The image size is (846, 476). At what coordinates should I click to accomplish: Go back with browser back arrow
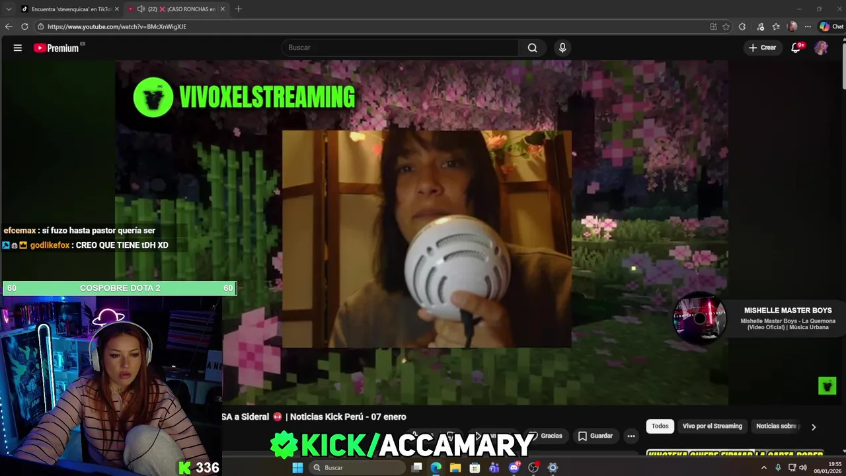9,26
